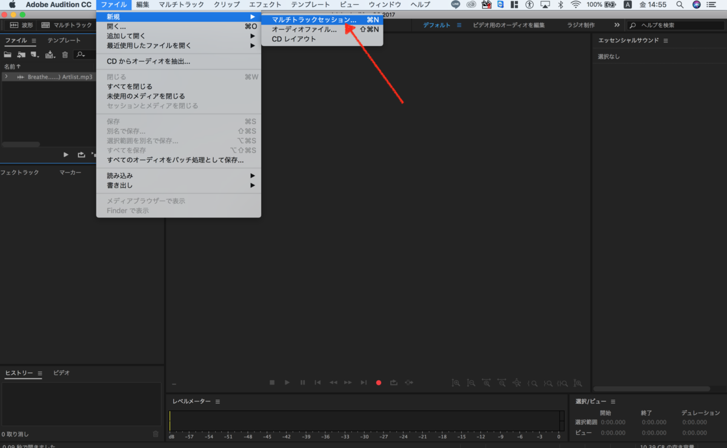Click zoom out amplitude icon
Screen dimensions: 727x448
[471, 383]
